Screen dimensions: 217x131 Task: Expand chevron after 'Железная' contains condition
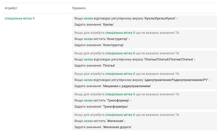125,121
